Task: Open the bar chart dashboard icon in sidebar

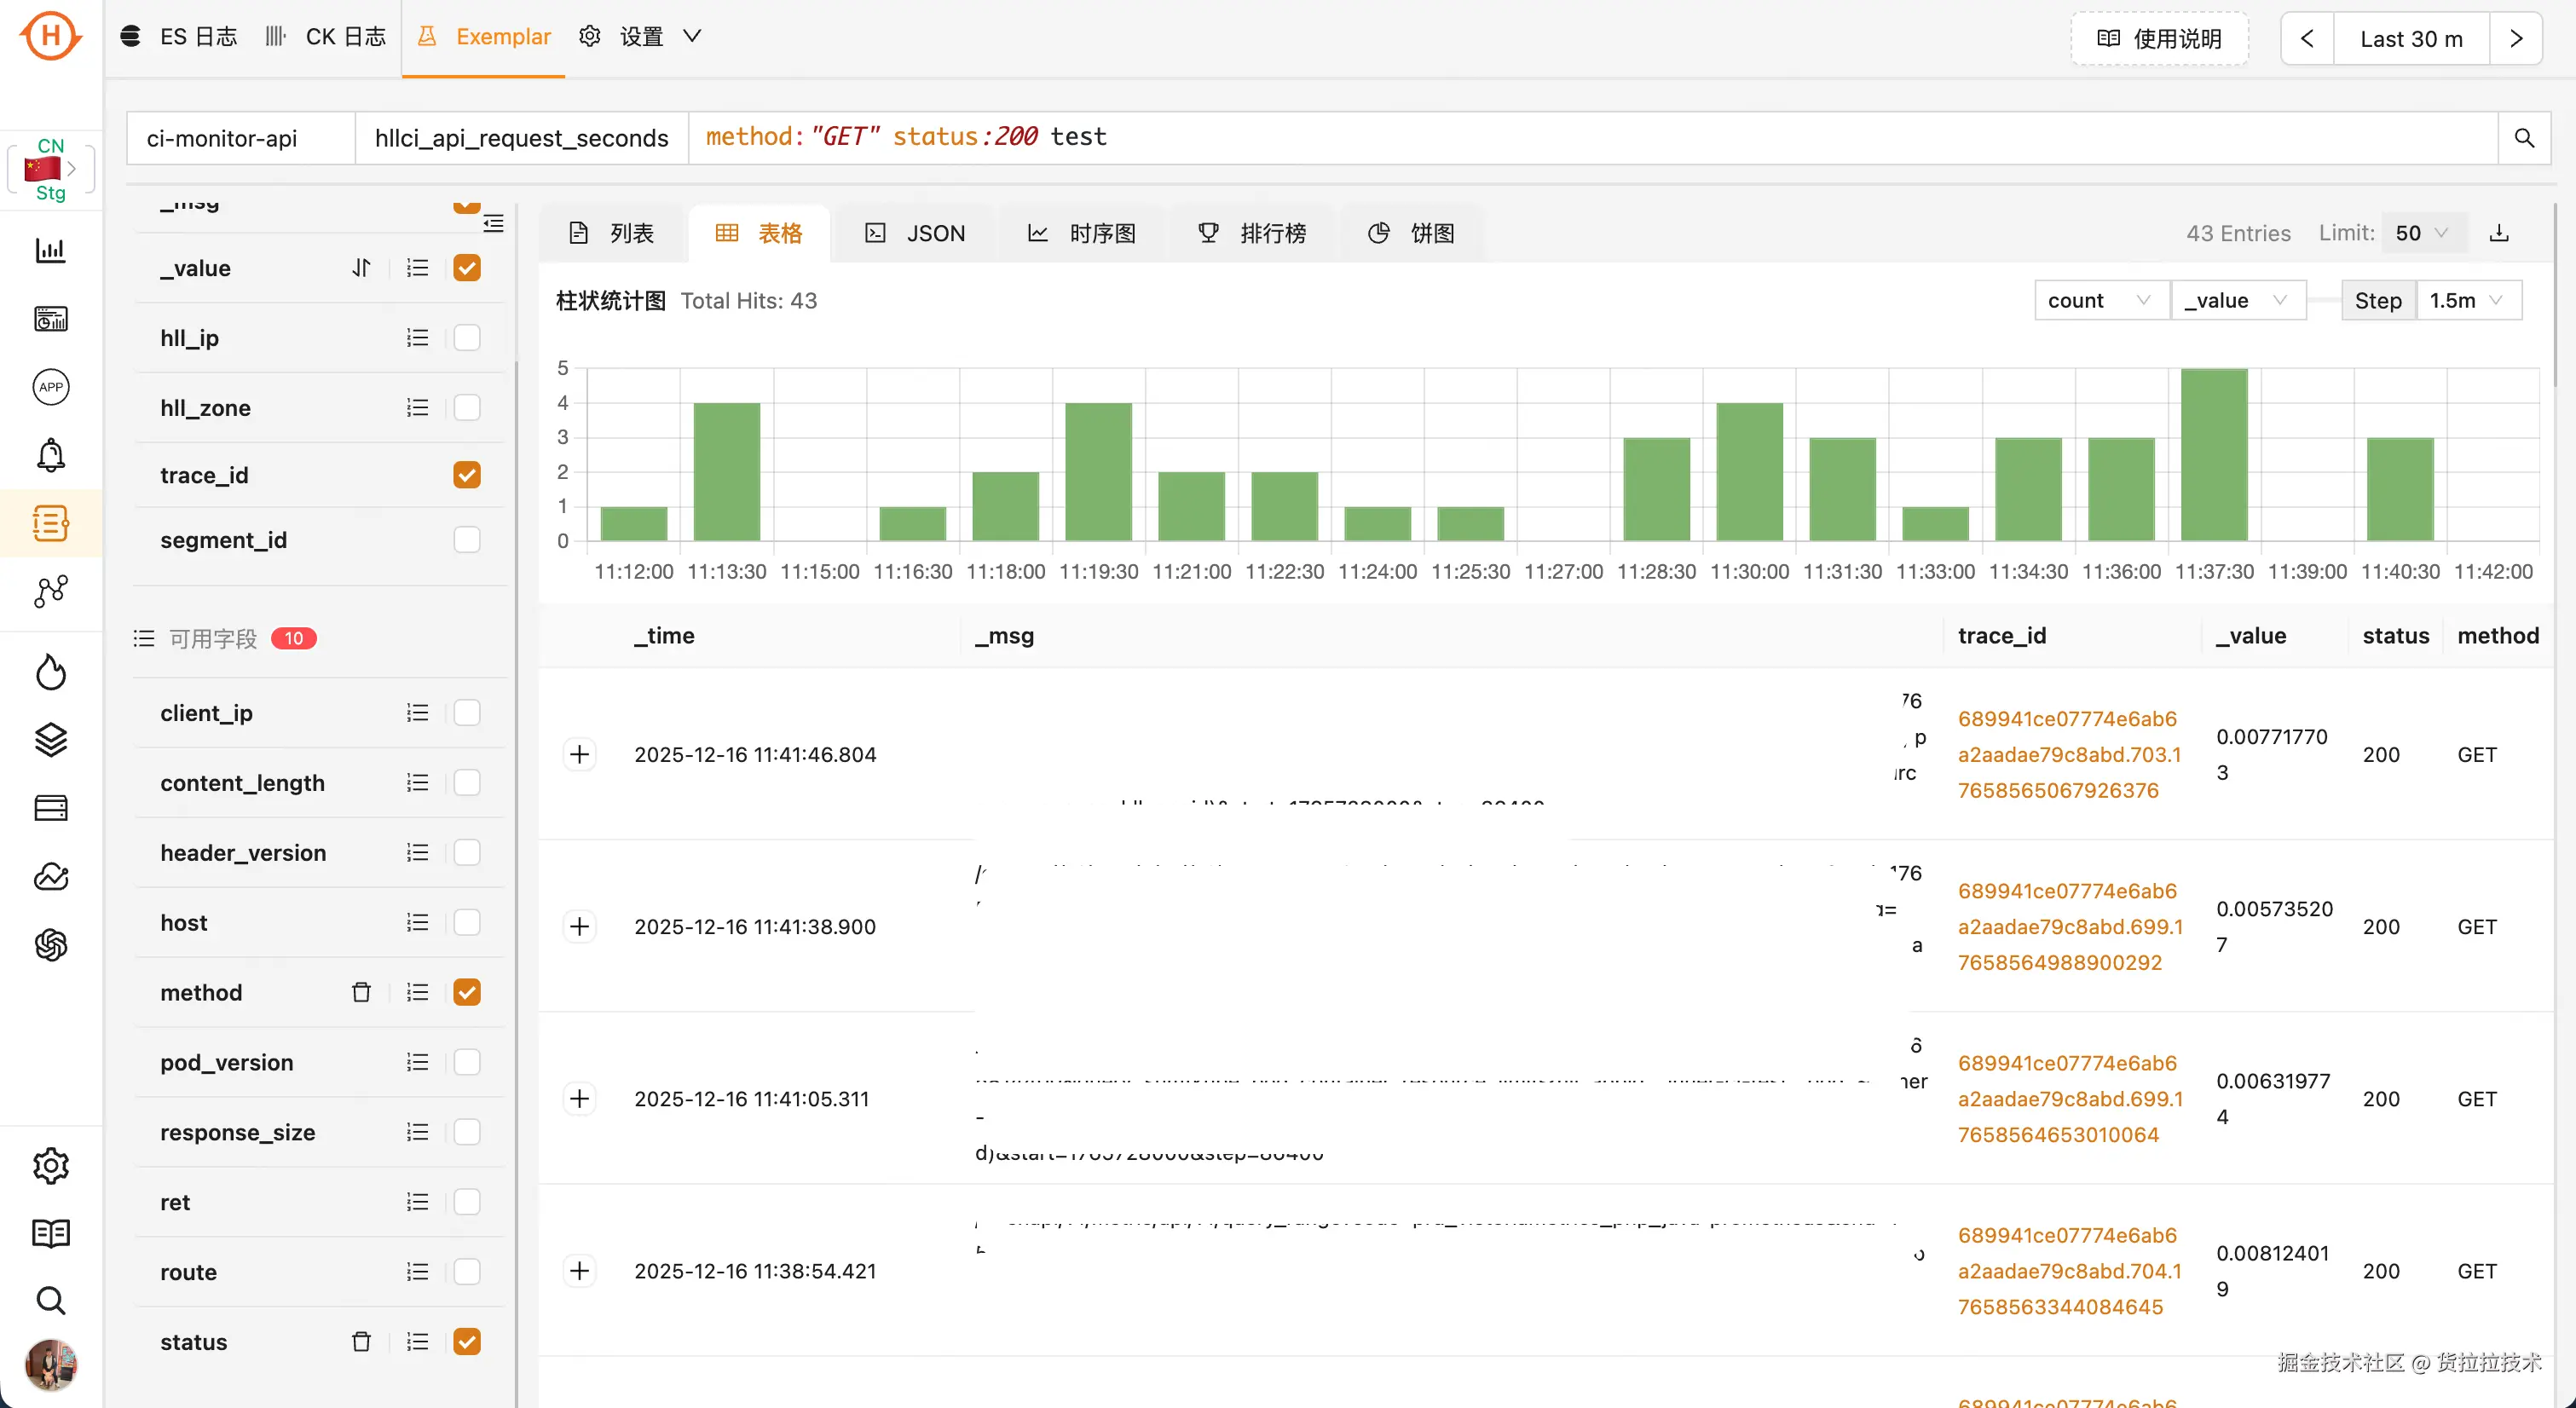Action: pyautogui.click(x=50, y=250)
